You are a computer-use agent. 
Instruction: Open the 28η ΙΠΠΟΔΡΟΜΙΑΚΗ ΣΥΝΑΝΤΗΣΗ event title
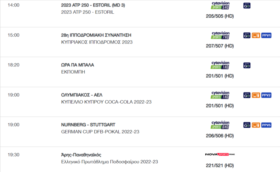tap(96, 35)
